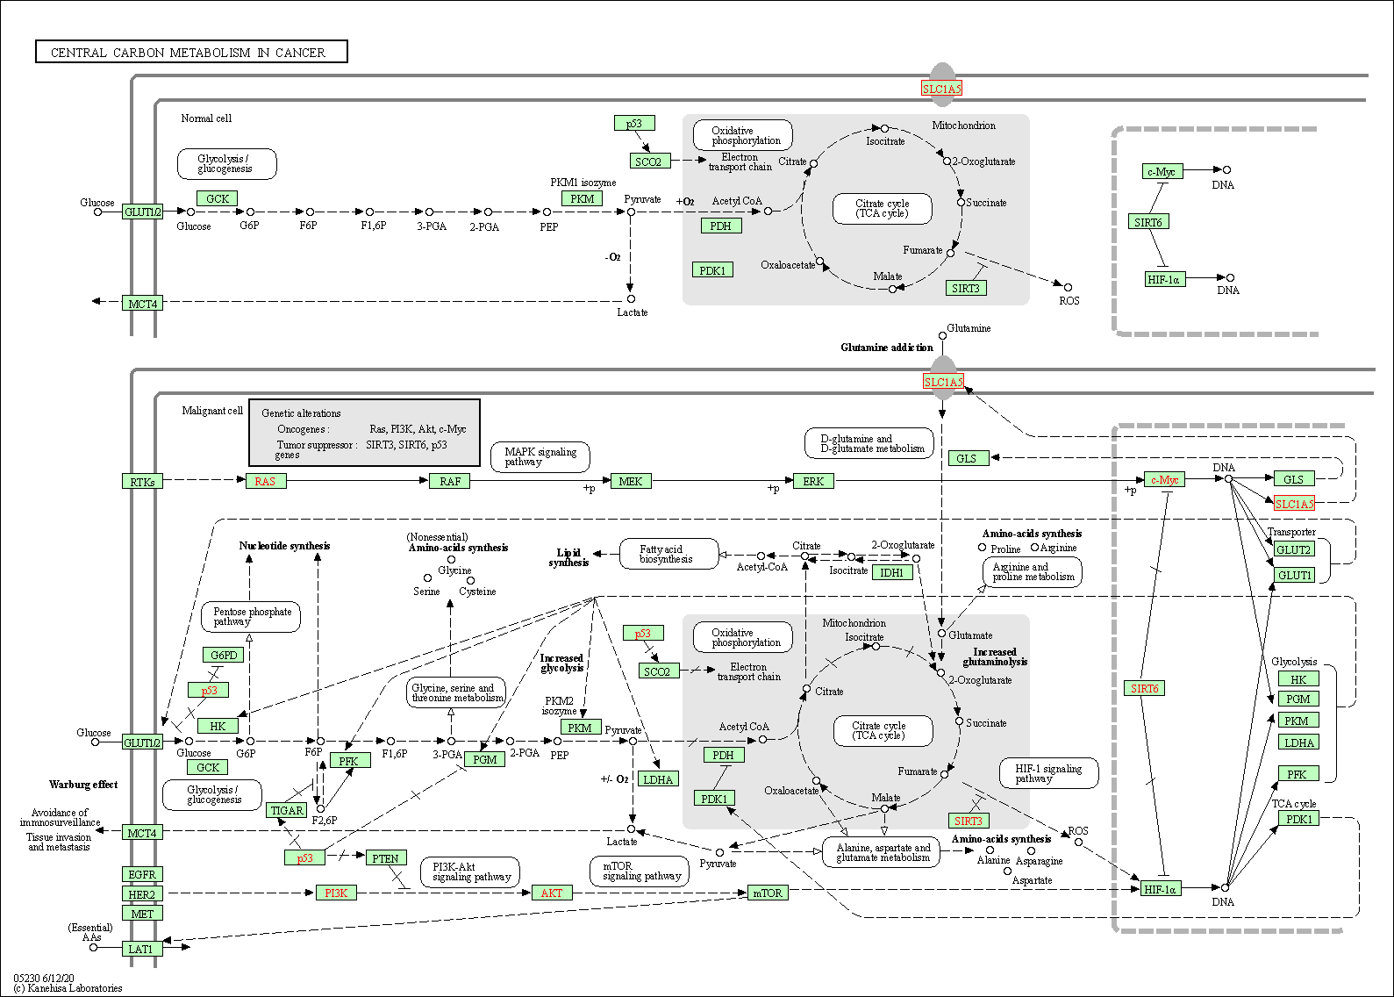Open the RTKs receptor box
This screenshot has height=997, width=1394.
pyautogui.click(x=142, y=482)
